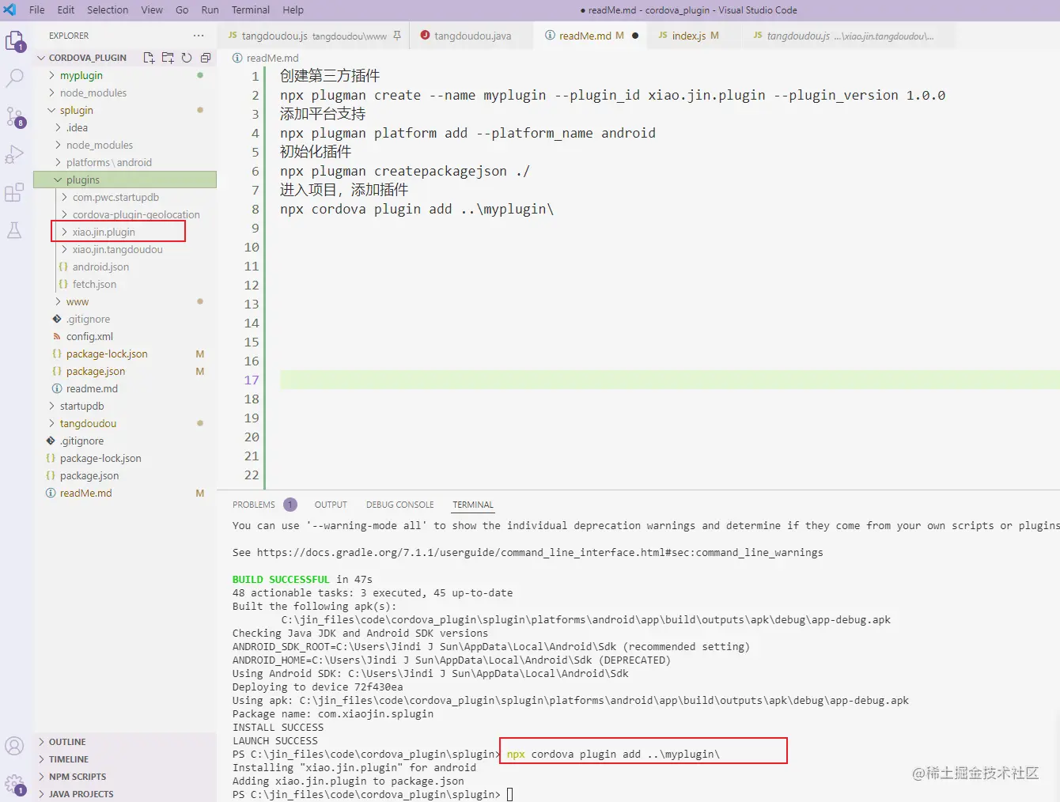The width and height of the screenshot is (1060, 802).
Task: Expand the Outline section
Action: 125,742
